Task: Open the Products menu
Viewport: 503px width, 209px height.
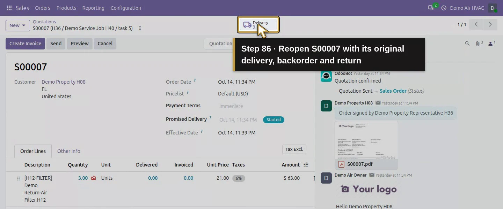Action: 66,8
